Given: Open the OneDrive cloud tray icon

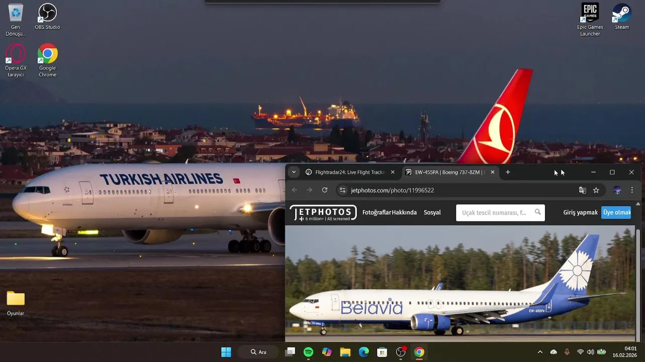Looking at the screenshot, I should point(554,352).
